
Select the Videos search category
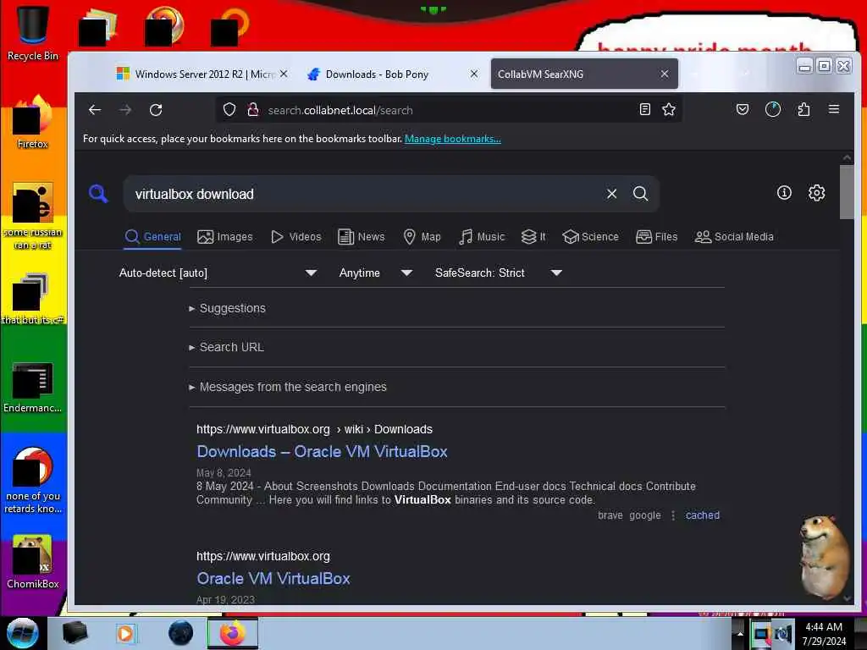[x=295, y=237]
